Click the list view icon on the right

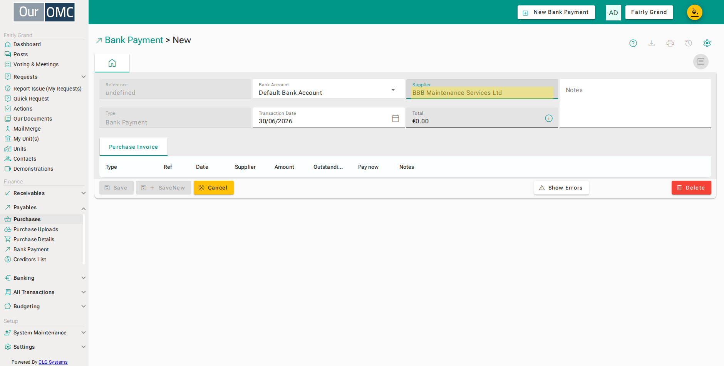(x=701, y=62)
